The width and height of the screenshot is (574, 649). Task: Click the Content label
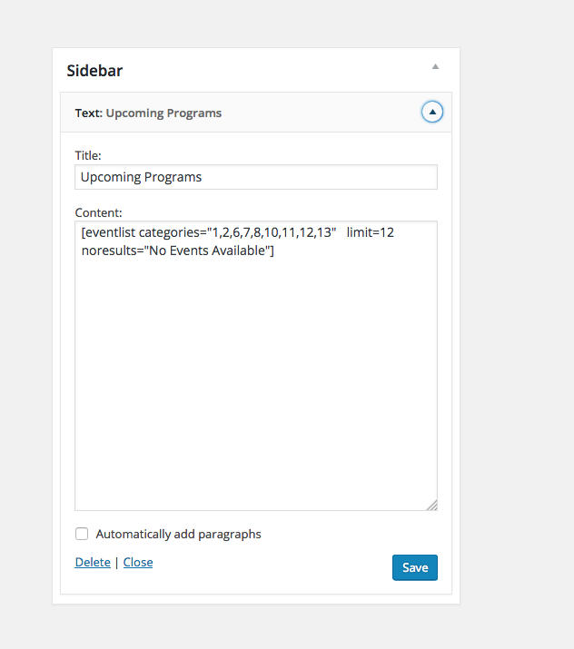[x=97, y=211]
